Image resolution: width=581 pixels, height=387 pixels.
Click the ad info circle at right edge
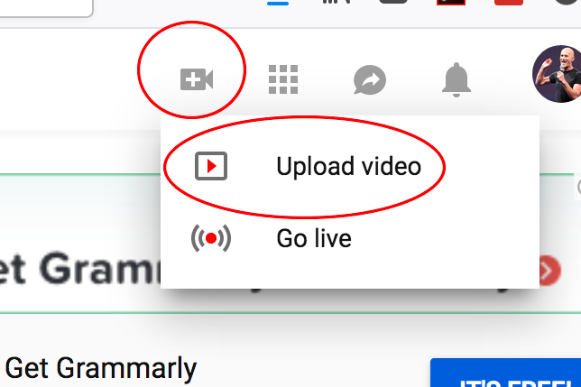pyautogui.click(x=579, y=187)
